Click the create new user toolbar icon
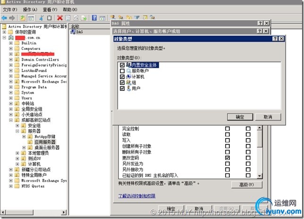304x219 pixels. tap(113, 17)
